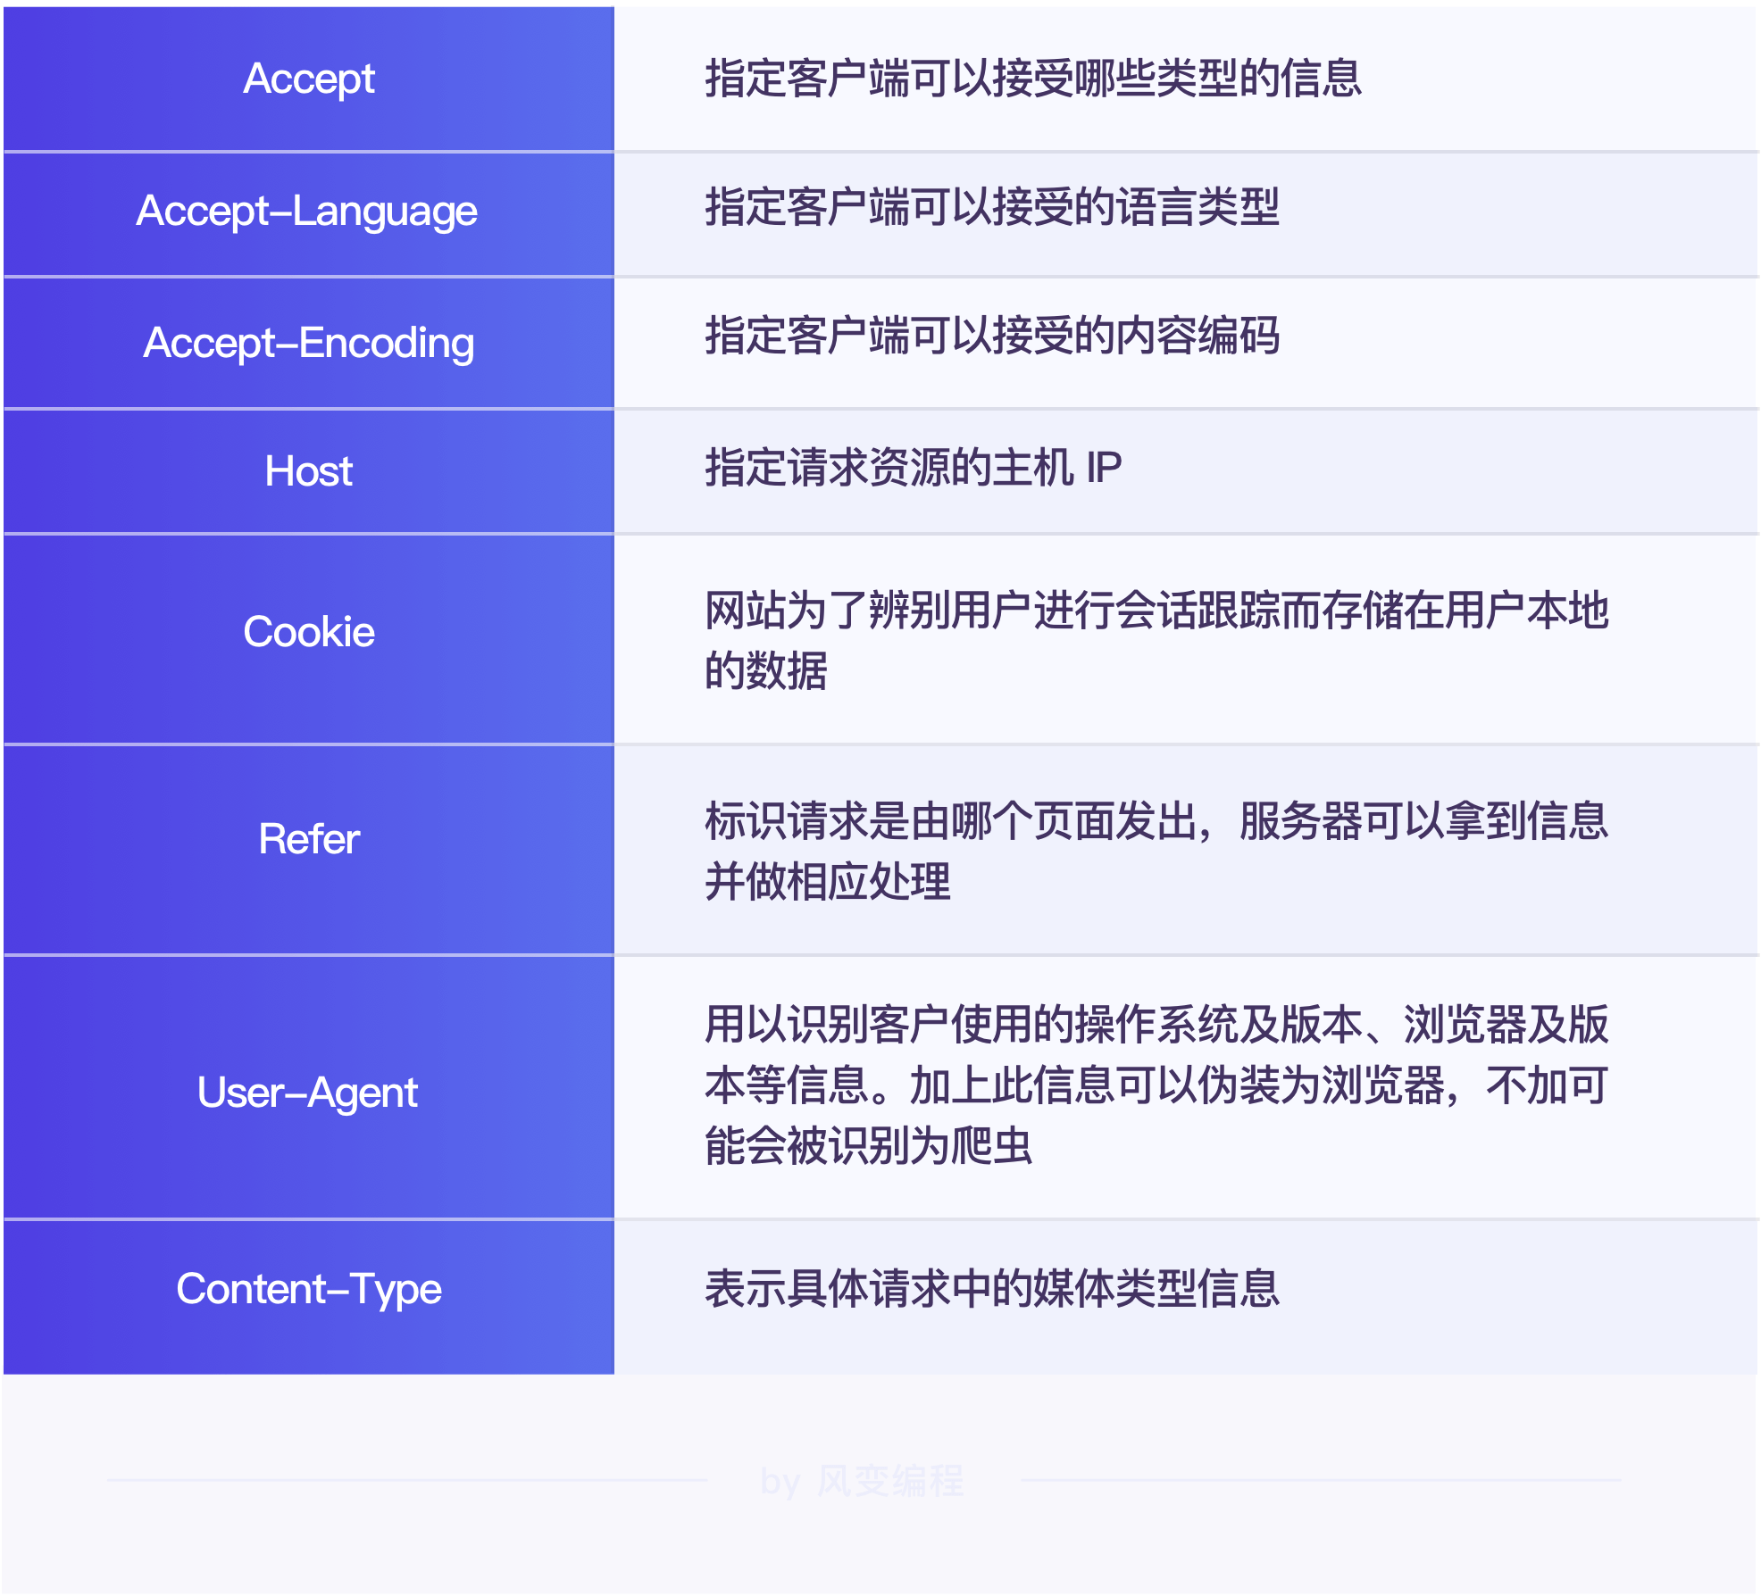Select the Refer header cell
Image resolution: width=1761 pixels, height=1596 pixels.
309,839
